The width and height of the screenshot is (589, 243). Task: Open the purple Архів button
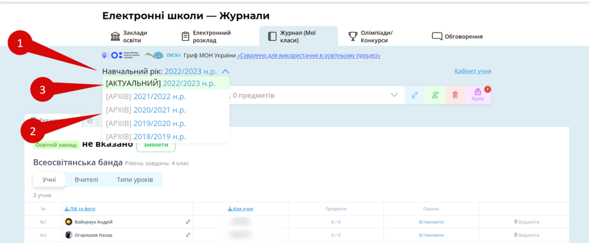tap(478, 95)
